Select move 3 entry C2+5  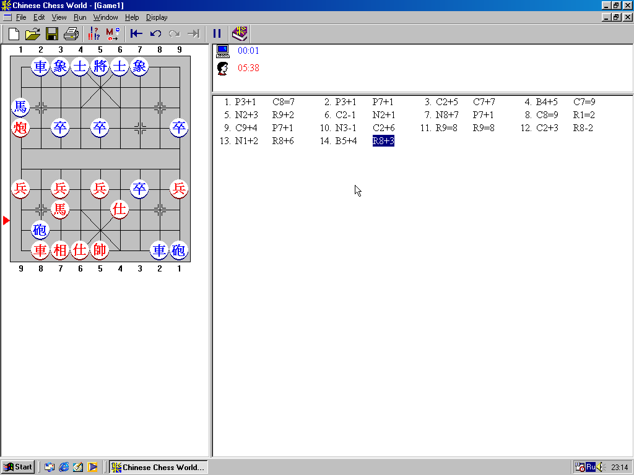[x=447, y=102]
